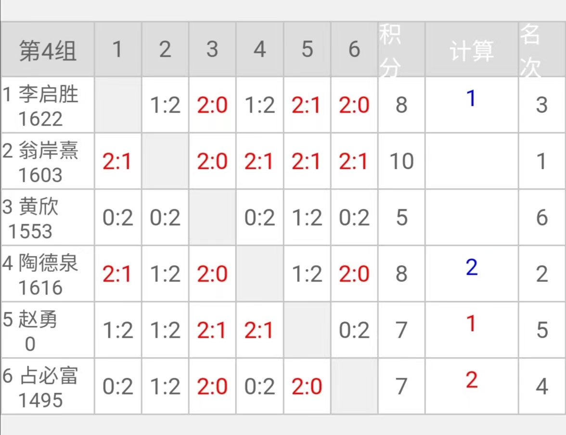Click the red 1 in 赵勇's 计算 cell

[x=472, y=324]
